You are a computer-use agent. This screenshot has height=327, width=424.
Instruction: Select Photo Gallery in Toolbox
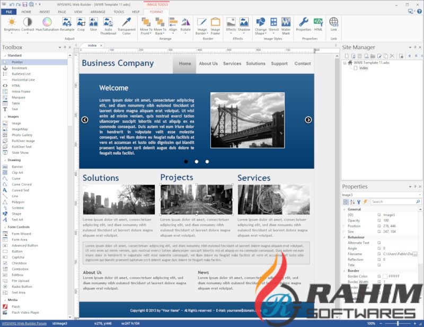click(22, 135)
